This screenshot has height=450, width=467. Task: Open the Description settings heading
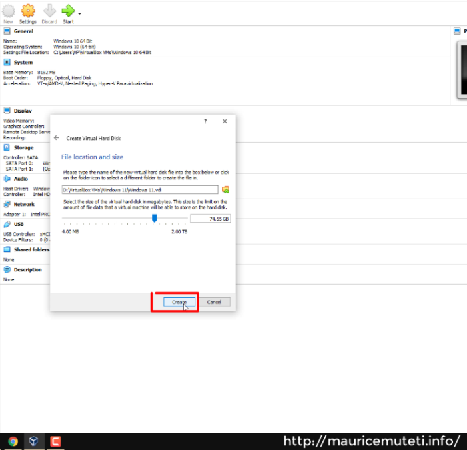(28, 269)
